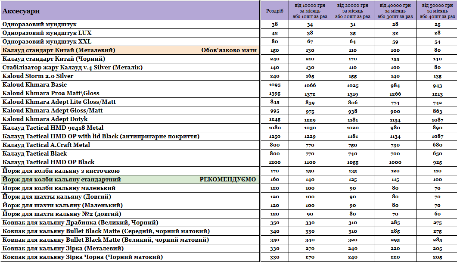Select the 'від 10000 грн' column header
Viewport: 457px width, 262px height.
(x=310, y=11)
